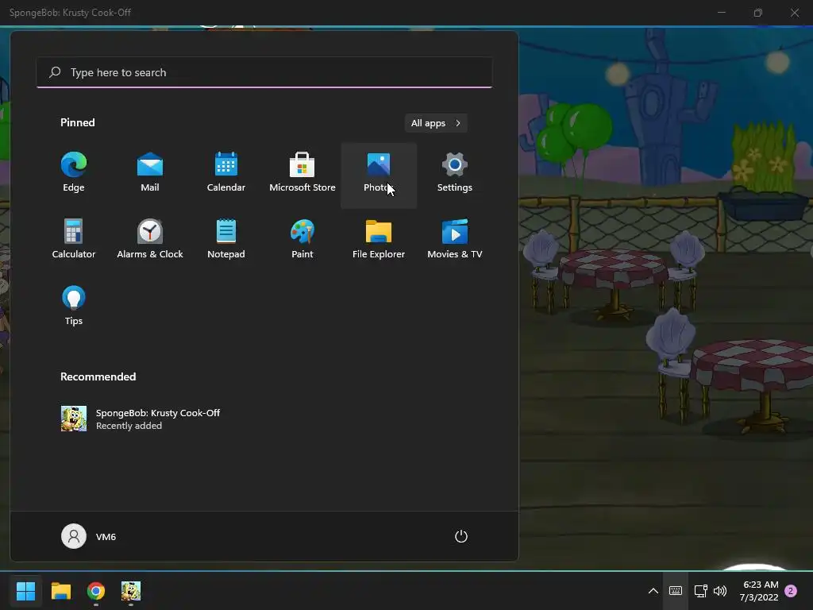Open the Paint app
The height and width of the screenshot is (610, 813).
[x=302, y=240]
